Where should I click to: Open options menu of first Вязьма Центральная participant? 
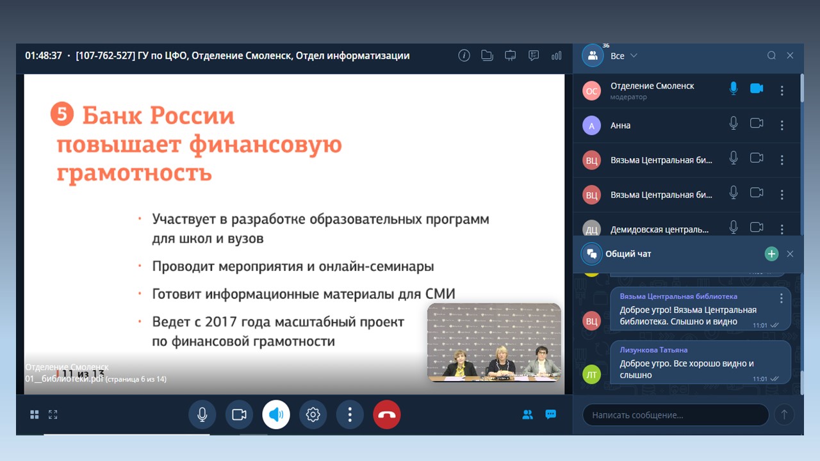pos(782,160)
